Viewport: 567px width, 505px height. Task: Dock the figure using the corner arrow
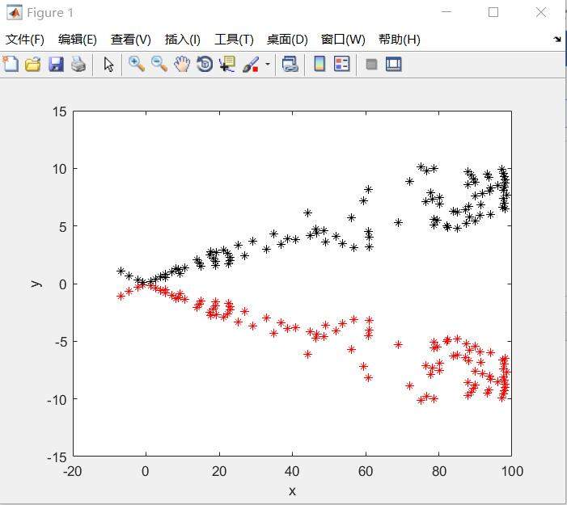tap(557, 39)
